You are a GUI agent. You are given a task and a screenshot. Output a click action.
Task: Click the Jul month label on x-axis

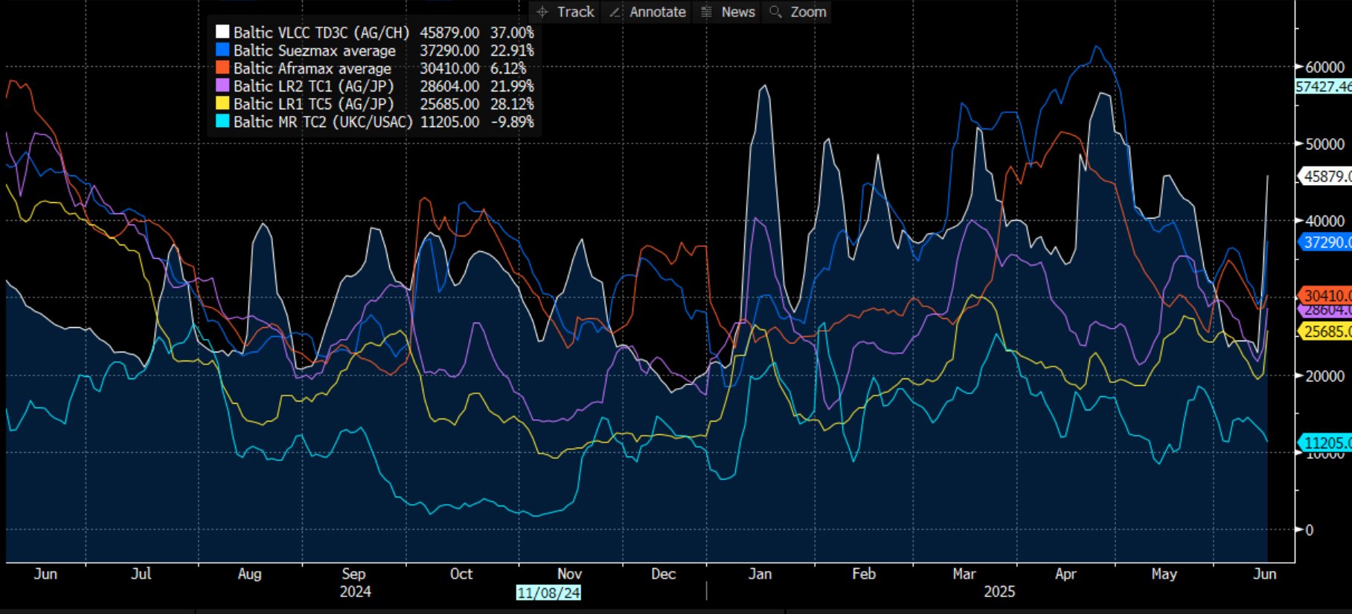click(x=141, y=574)
